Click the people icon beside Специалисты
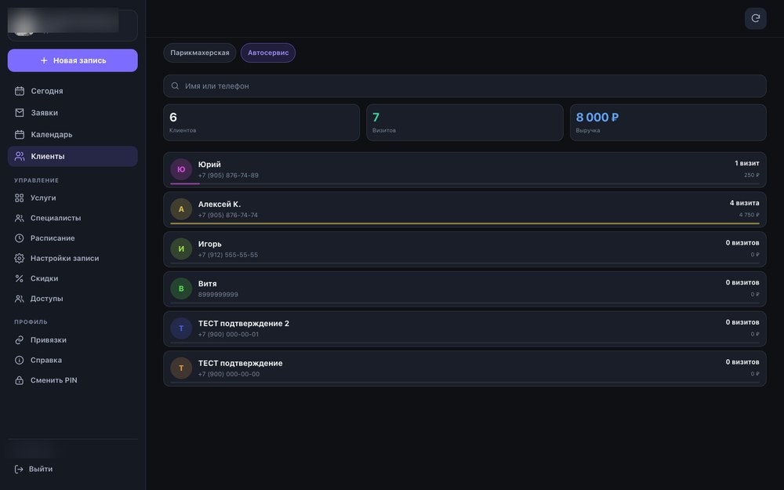Screen dimensions: 784x490 [19, 218]
